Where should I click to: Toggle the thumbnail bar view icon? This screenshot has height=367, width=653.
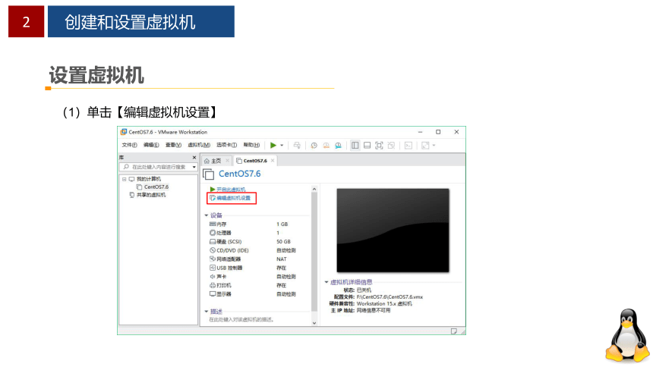(367, 146)
